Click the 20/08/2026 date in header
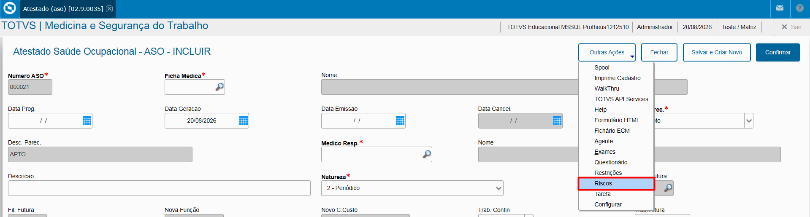810x217 pixels. (x=697, y=27)
